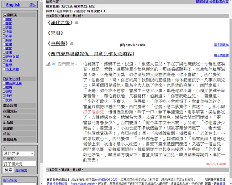This screenshot has width=232, height=185.
Task: Open 電子圖書館 link beside chapter title
Action: [x=221, y=55]
